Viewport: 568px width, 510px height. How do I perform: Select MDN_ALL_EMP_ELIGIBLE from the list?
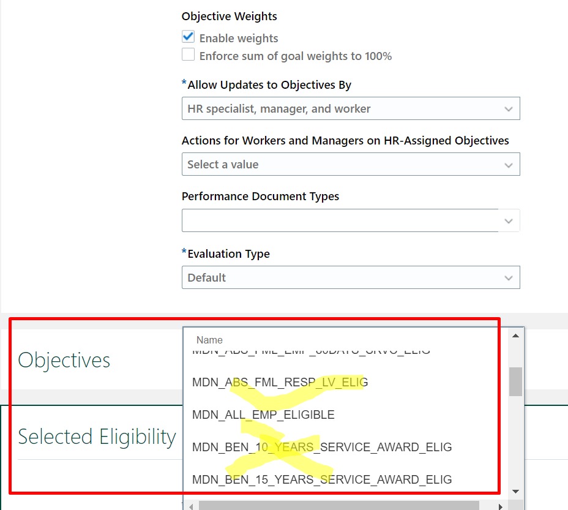coord(264,414)
